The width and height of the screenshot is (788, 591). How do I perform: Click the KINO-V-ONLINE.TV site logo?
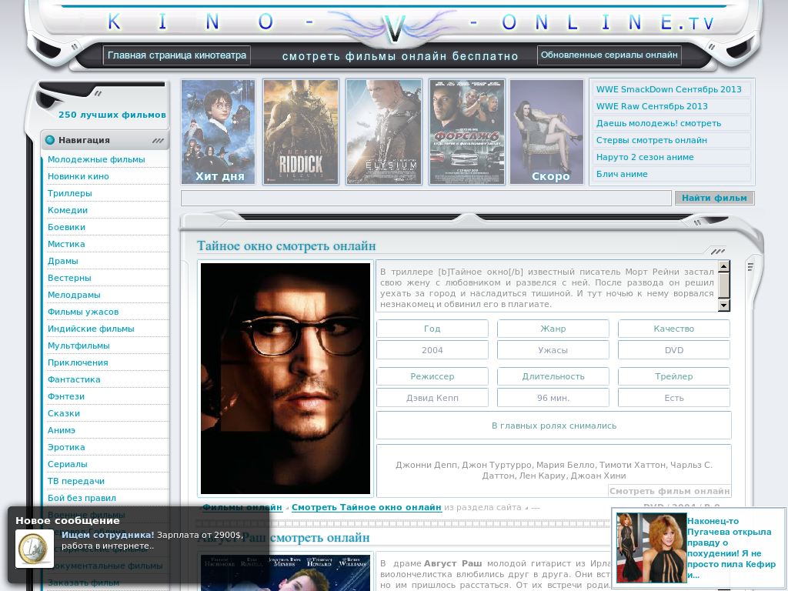click(x=393, y=22)
